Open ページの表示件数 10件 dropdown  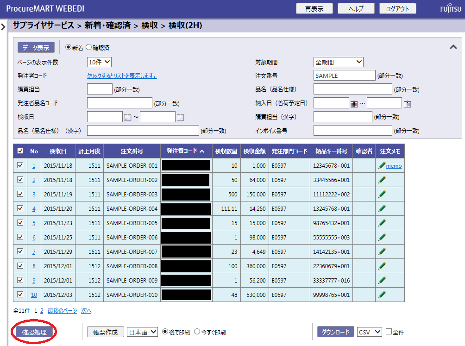tap(100, 62)
